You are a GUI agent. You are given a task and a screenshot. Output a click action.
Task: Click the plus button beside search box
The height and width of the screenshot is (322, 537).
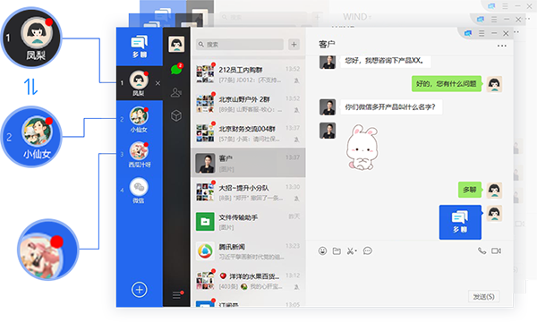[294, 45]
